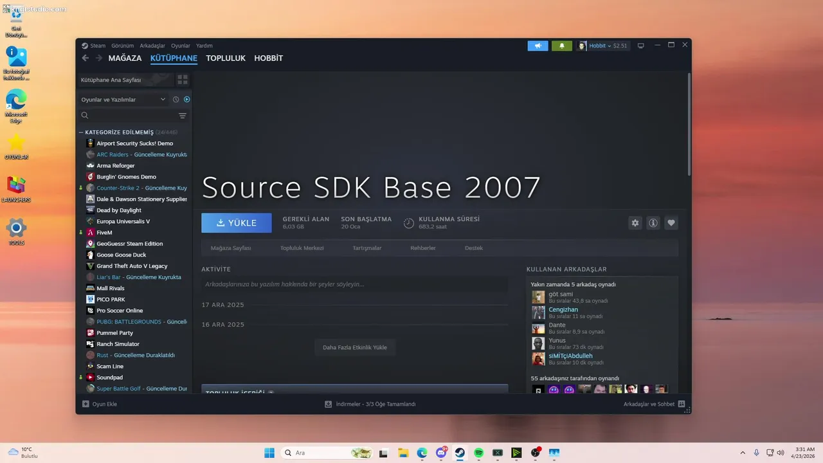
Task: Switch to the MAĞAZA tab
Action: click(125, 58)
